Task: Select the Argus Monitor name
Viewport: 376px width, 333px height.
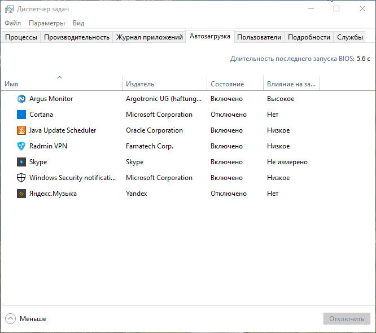Action: [51, 99]
